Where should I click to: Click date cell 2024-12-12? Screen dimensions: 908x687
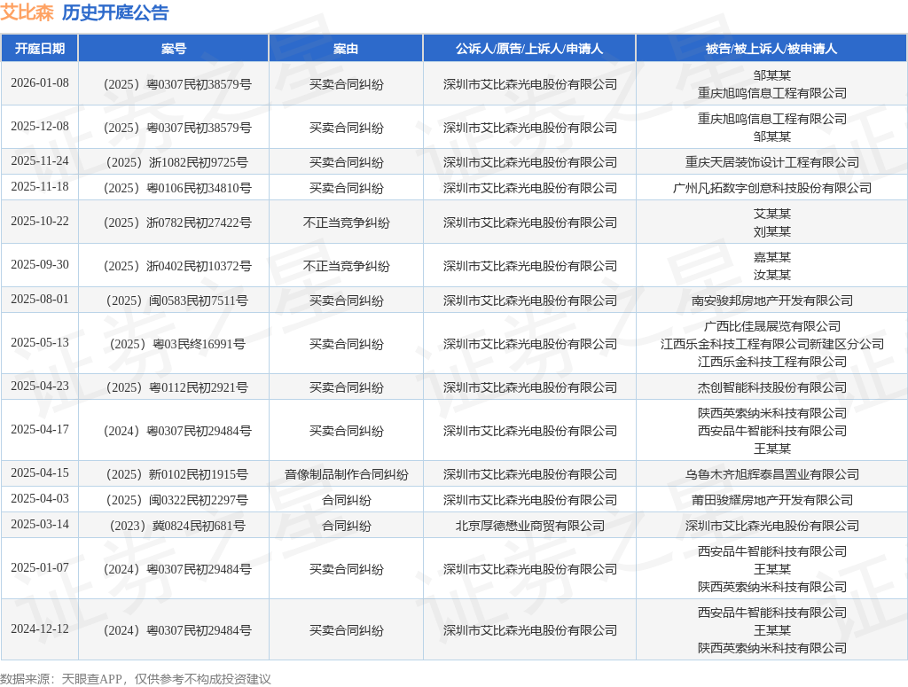pyautogui.click(x=40, y=628)
